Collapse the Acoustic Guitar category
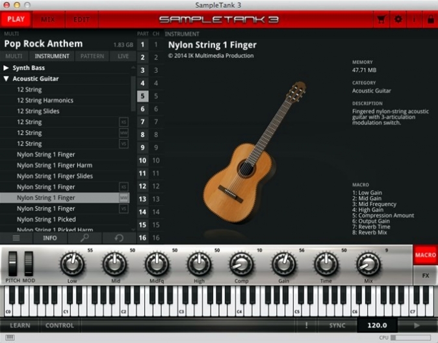Viewport: 438px width, 343px height. (6, 79)
